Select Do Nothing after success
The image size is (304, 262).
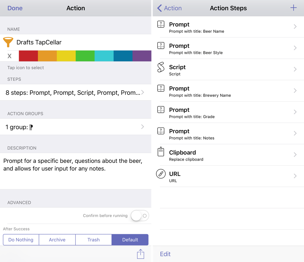pos(21,240)
